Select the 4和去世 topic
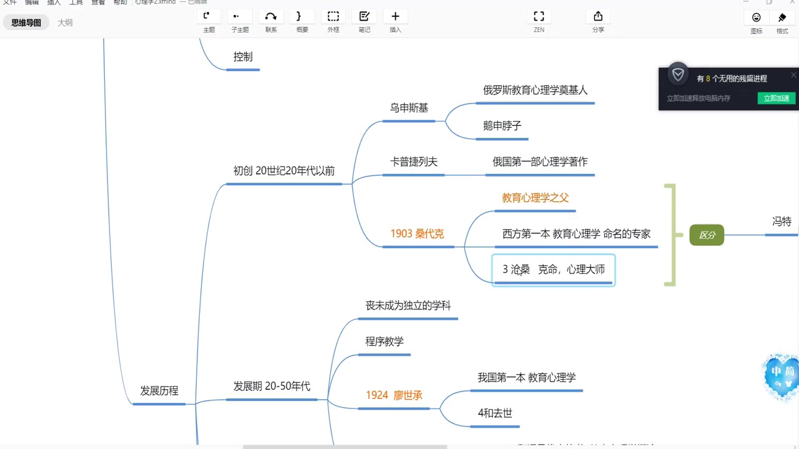This screenshot has height=449, width=799. click(495, 413)
